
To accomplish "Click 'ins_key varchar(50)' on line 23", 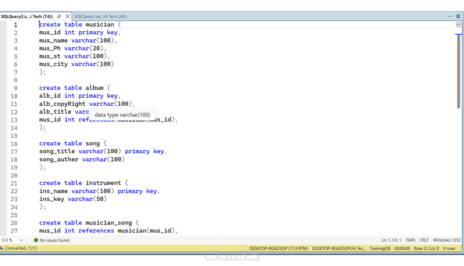I will click(x=73, y=199).
